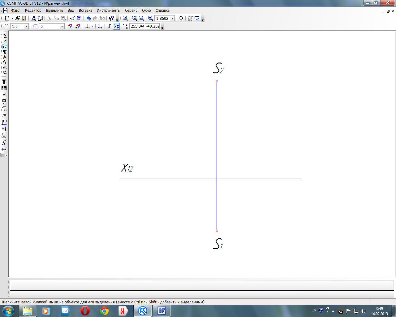Toggle the grid display button

[88, 26]
